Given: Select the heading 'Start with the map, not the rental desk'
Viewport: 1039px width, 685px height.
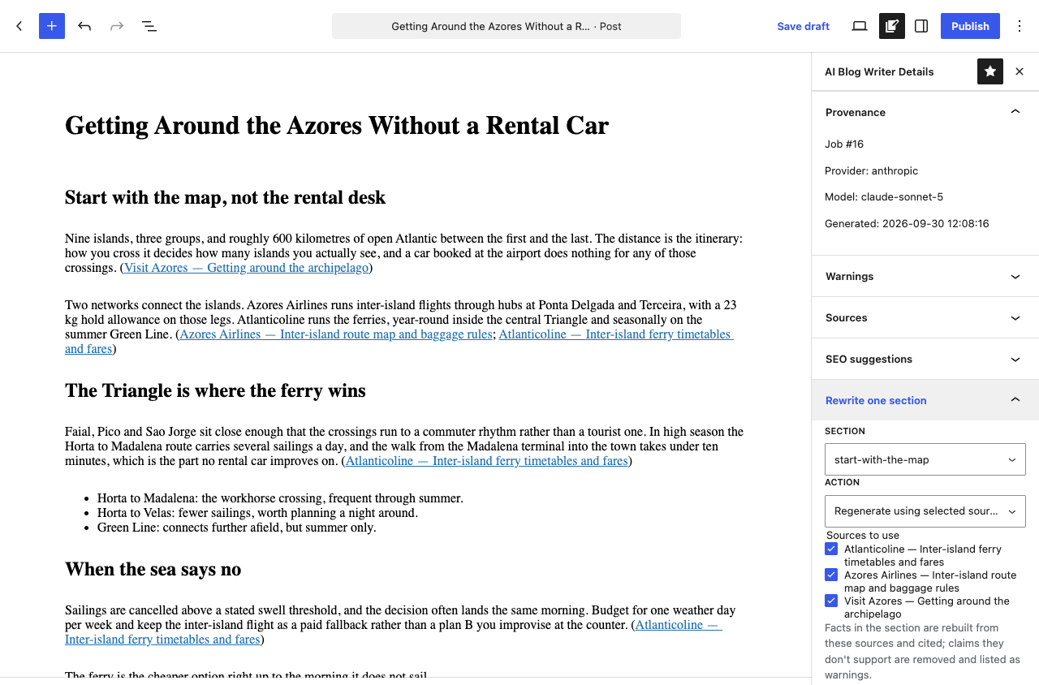Looking at the screenshot, I should pyautogui.click(x=226, y=197).
